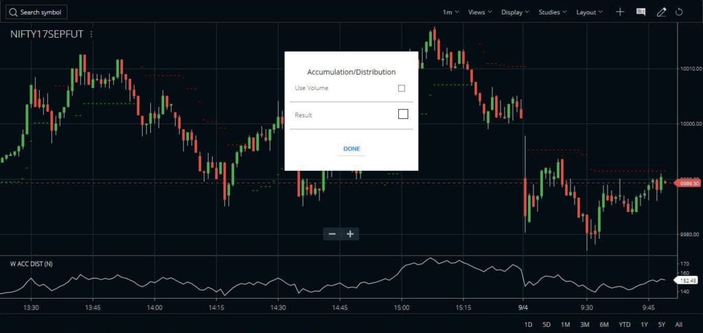Select the All range
Image resolution: width=703 pixels, height=333 pixels.
pyautogui.click(x=679, y=325)
